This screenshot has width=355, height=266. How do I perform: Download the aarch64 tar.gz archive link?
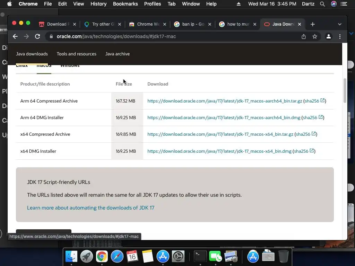[x=225, y=101]
